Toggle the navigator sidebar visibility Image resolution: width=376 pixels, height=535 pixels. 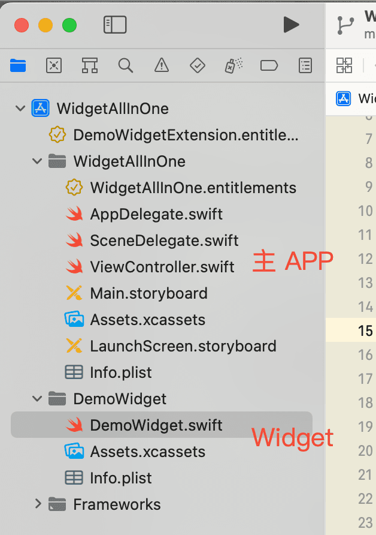[x=115, y=25]
